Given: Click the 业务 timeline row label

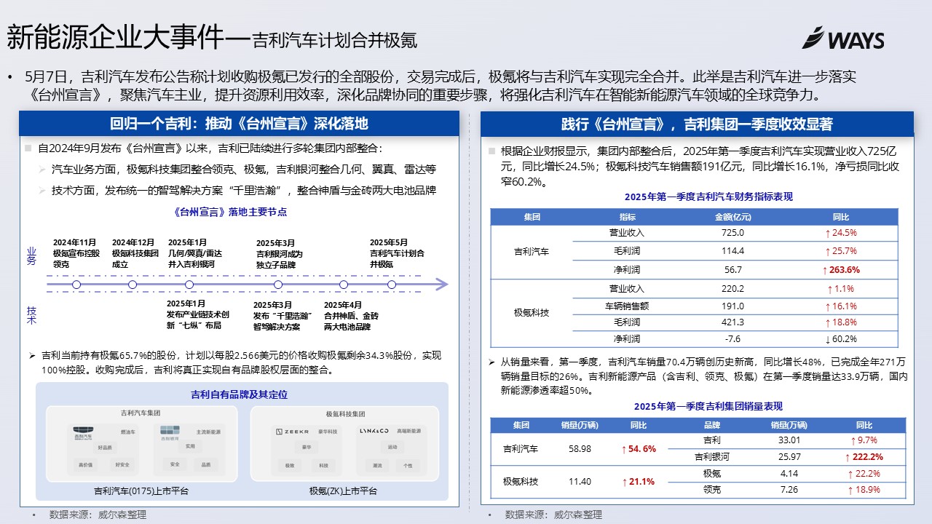Looking at the screenshot, I should (x=31, y=255).
